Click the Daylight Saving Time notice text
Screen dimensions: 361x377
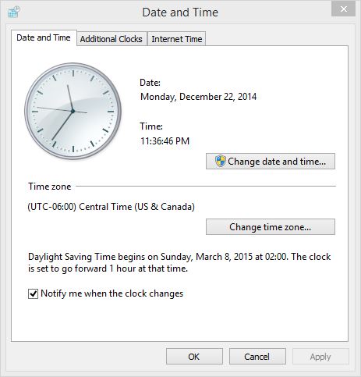179,262
